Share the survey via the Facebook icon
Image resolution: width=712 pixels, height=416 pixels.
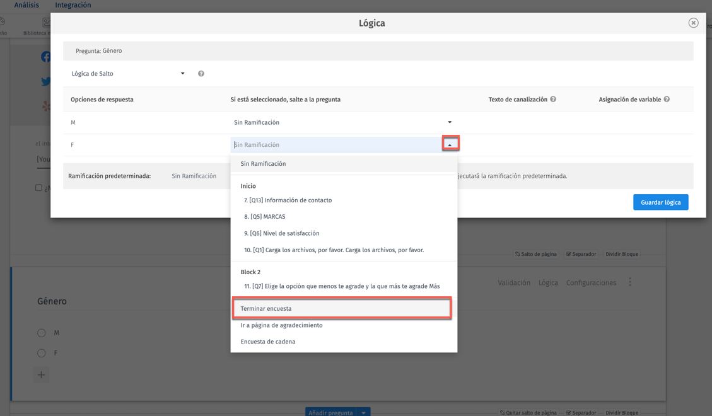tap(45, 57)
